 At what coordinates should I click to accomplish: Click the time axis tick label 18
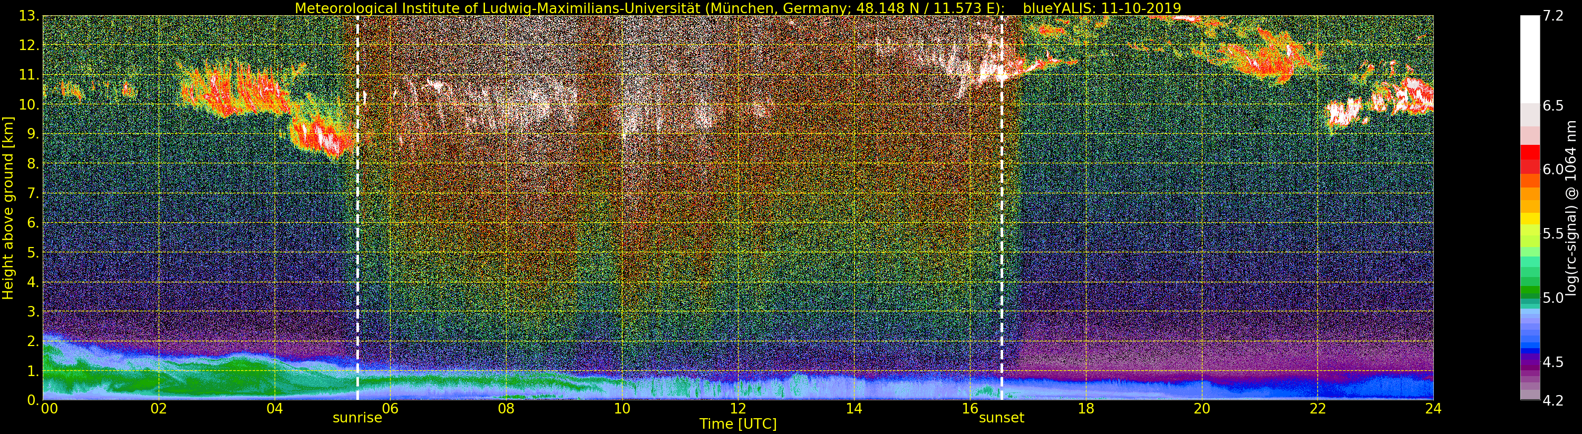coord(1086,409)
